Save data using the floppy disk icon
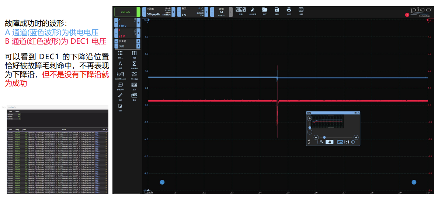This screenshot has height=199, width=438. point(277,11)
